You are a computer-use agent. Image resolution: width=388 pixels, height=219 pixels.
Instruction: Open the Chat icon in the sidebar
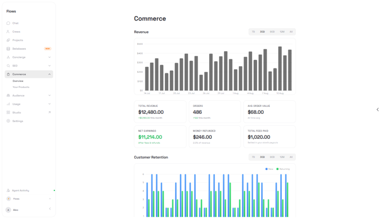8,23
